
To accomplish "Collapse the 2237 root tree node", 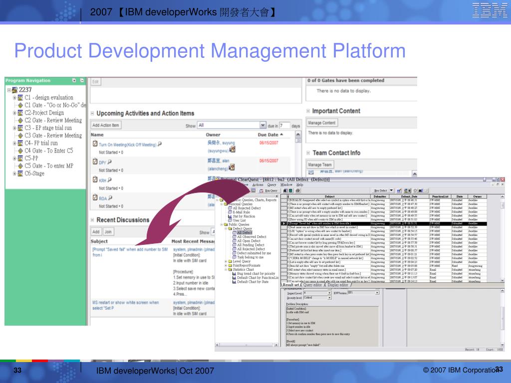I will (9, 90).
